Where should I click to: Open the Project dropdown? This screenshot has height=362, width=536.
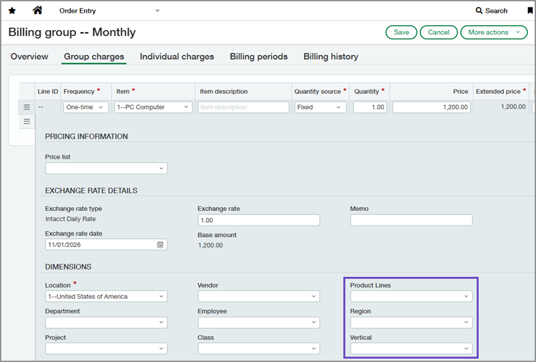106,349
